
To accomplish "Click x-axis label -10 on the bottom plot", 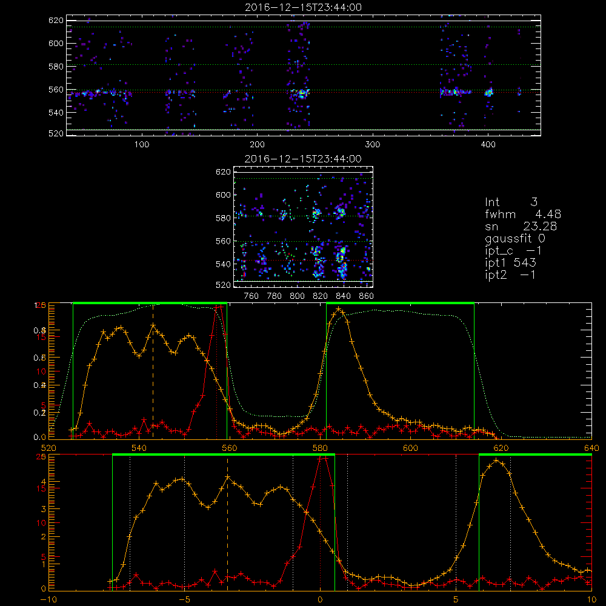I will click(x=47, y=599).
